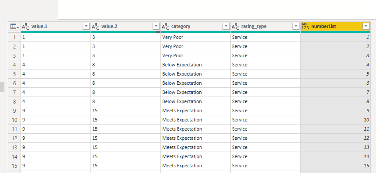This screenshot has width=376, height=173.
Task: Select the rating_type column header
Action: pos(265,27)
